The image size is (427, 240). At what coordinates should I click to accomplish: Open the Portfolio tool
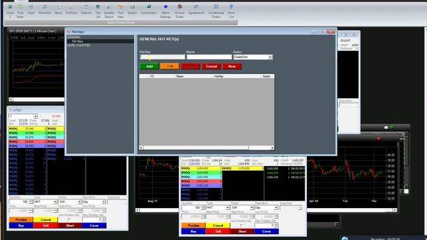71,9
